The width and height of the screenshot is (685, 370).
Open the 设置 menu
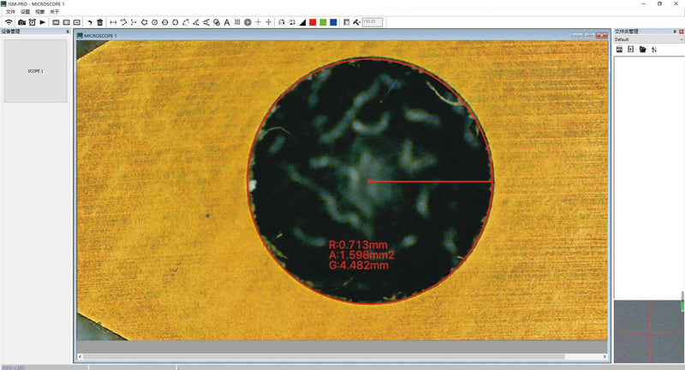pos(25,12)
